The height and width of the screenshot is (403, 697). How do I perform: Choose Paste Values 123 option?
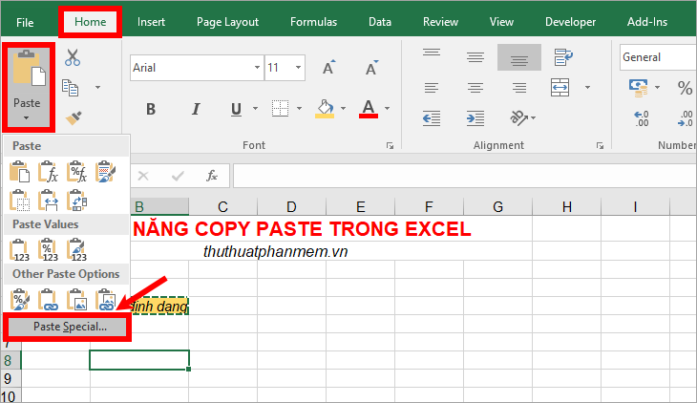pos(19,250)
